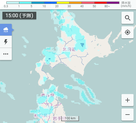Select the rain cloud precipitation layer

pos(6,30)
